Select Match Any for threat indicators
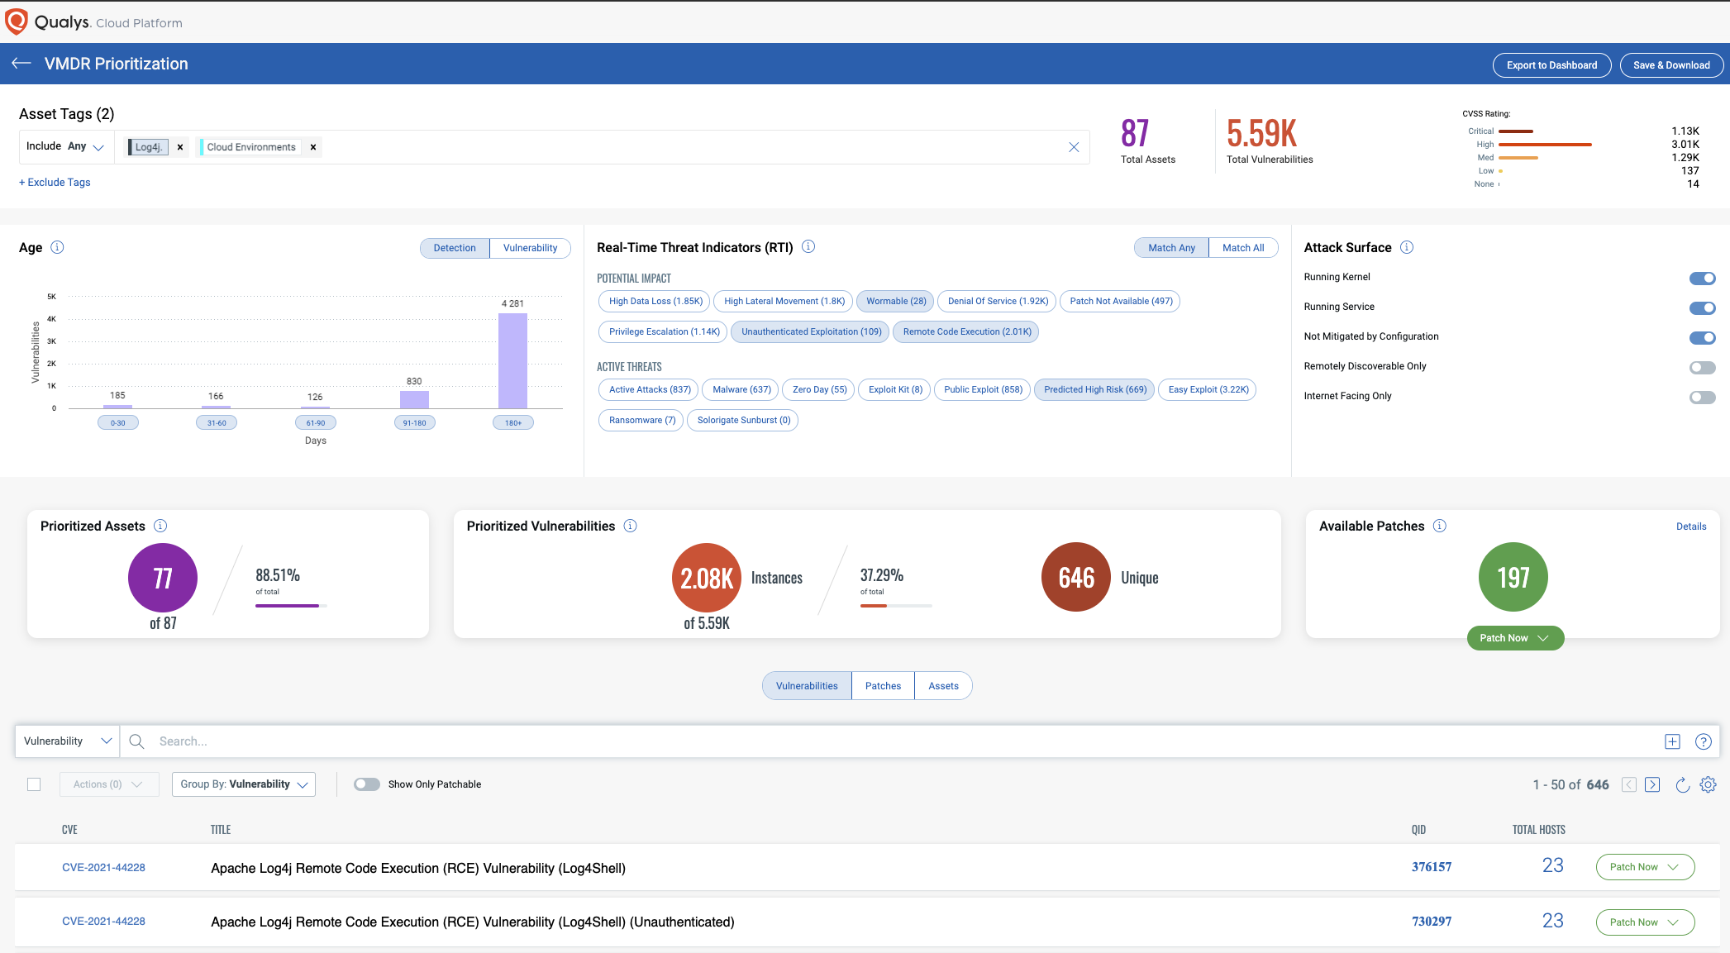The image size is (1730, 953). 1171,248
